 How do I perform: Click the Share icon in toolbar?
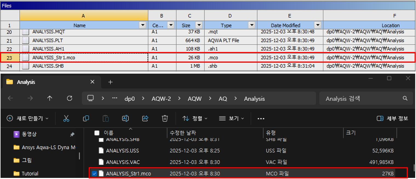[145, 118]
